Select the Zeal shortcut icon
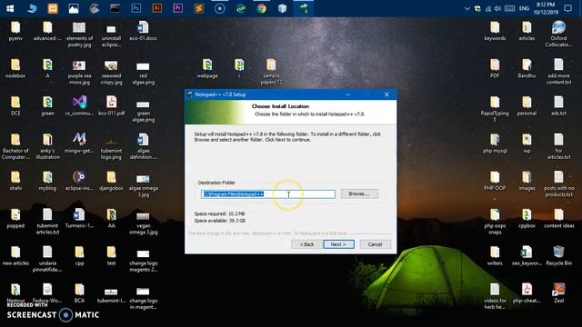Image resolution: width=582 pixels, height=327 pixels. pos(558,293)
